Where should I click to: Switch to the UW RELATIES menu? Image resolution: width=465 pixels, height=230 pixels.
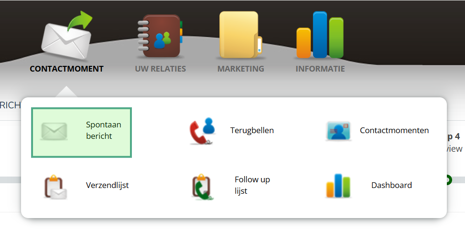click(161, 69)
